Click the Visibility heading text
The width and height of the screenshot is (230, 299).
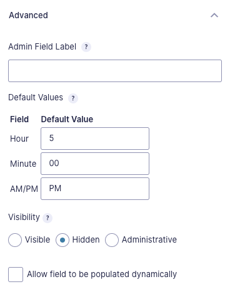24,218
